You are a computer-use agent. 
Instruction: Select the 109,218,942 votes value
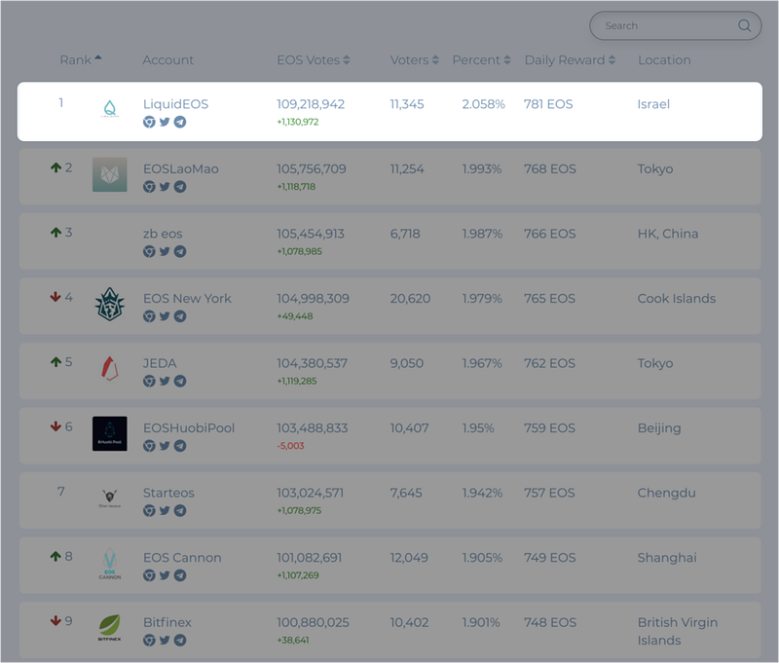coord(311,104)
